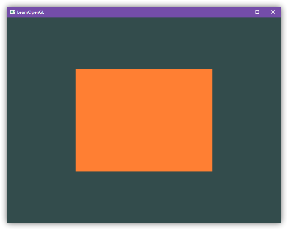Close the LearnOpenGL window
Image resolution: width=288 pixels, height=230 pixels.
(x=273, y=12)
